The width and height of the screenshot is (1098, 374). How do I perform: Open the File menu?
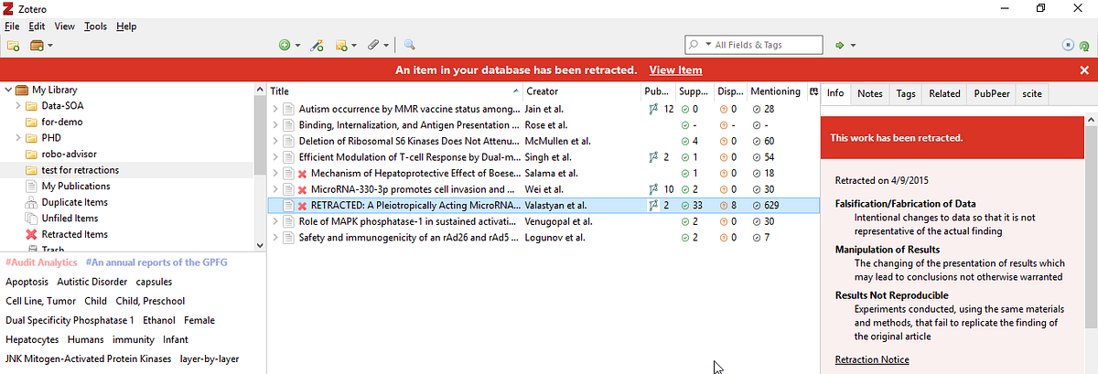click(12, 27)
